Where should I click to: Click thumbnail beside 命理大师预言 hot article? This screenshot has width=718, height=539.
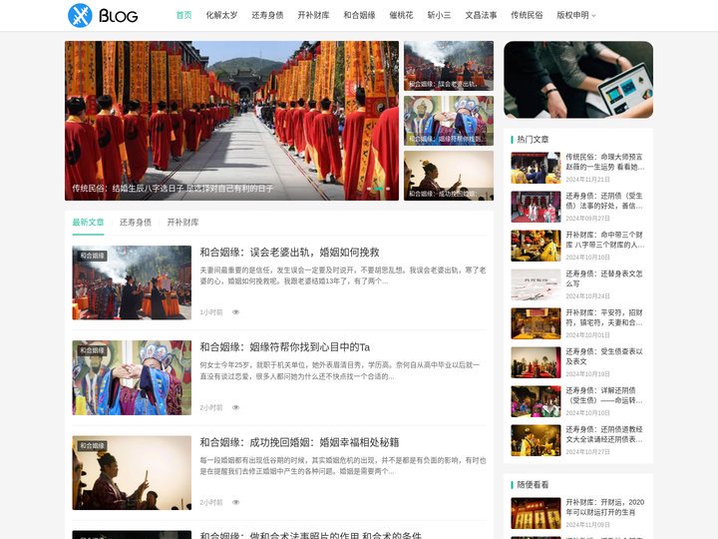[x=536, y=168]
